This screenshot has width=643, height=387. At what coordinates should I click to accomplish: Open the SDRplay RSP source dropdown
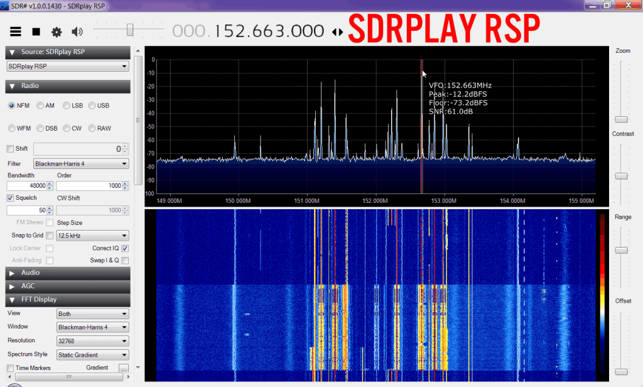point(68,66)
